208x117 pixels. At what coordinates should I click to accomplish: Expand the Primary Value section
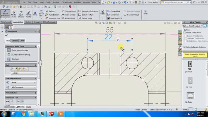point(35,93)
